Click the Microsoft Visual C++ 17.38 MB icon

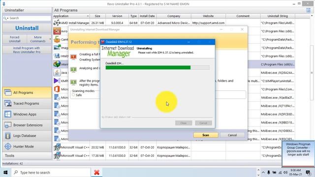(57, 155)
